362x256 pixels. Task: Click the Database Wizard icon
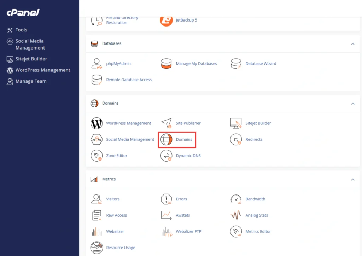point(236,64)
